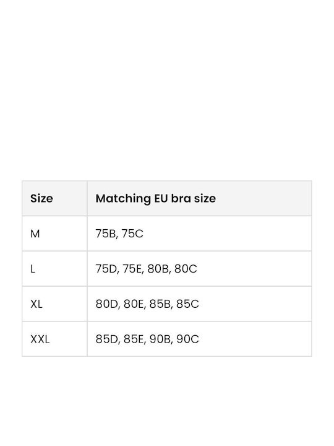
Task: Click the 90B text in XXL row
Action: click(160, 339)
